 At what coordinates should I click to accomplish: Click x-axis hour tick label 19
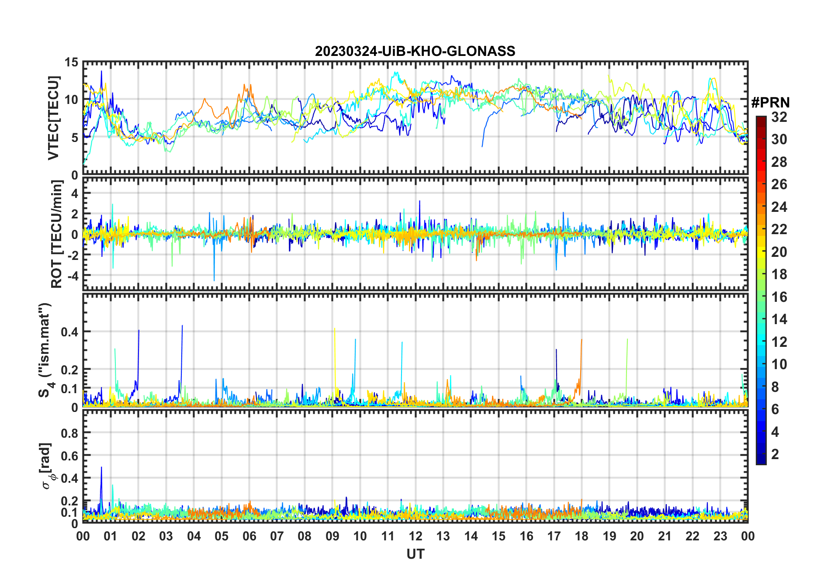(609, 536)
